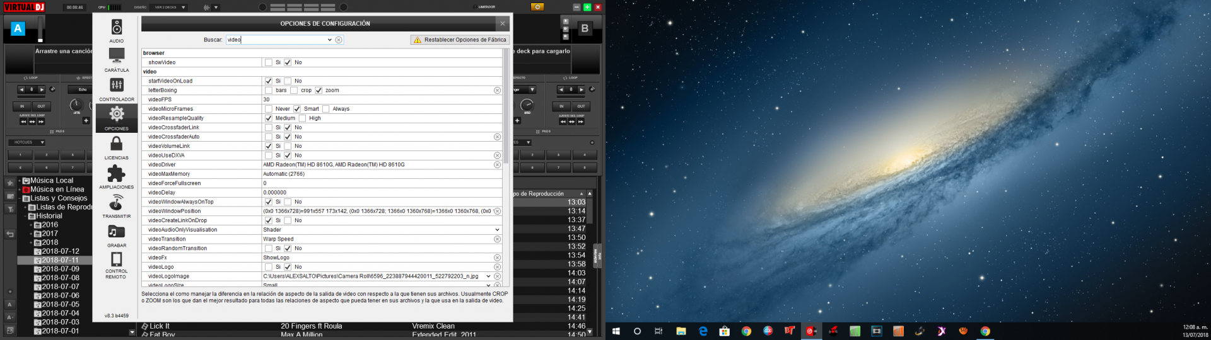Reset letterBoxing option to default

click(497, 91)
